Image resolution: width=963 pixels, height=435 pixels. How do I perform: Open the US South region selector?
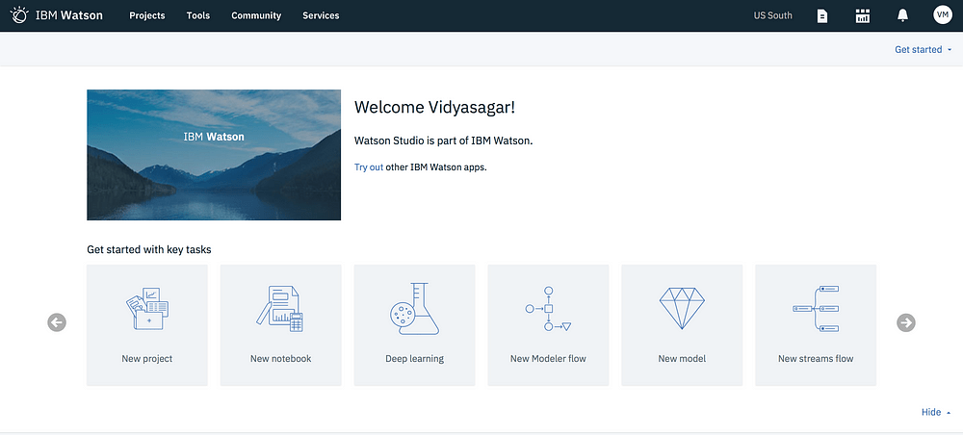tap(772, 16)
